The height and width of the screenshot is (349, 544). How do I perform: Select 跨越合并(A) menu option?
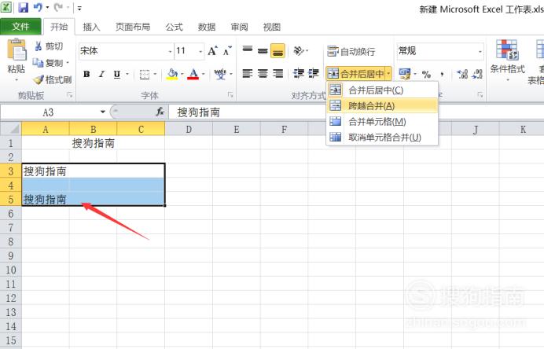tap(382, 106)
